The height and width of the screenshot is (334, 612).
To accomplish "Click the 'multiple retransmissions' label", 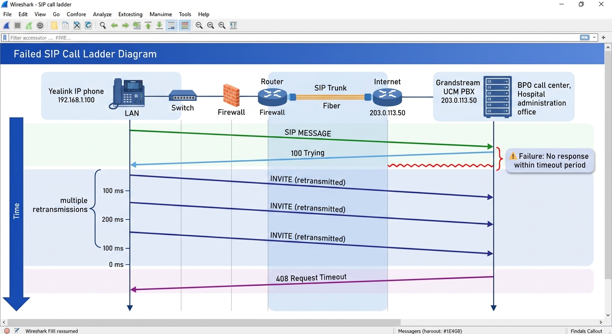I will (60, 205).
